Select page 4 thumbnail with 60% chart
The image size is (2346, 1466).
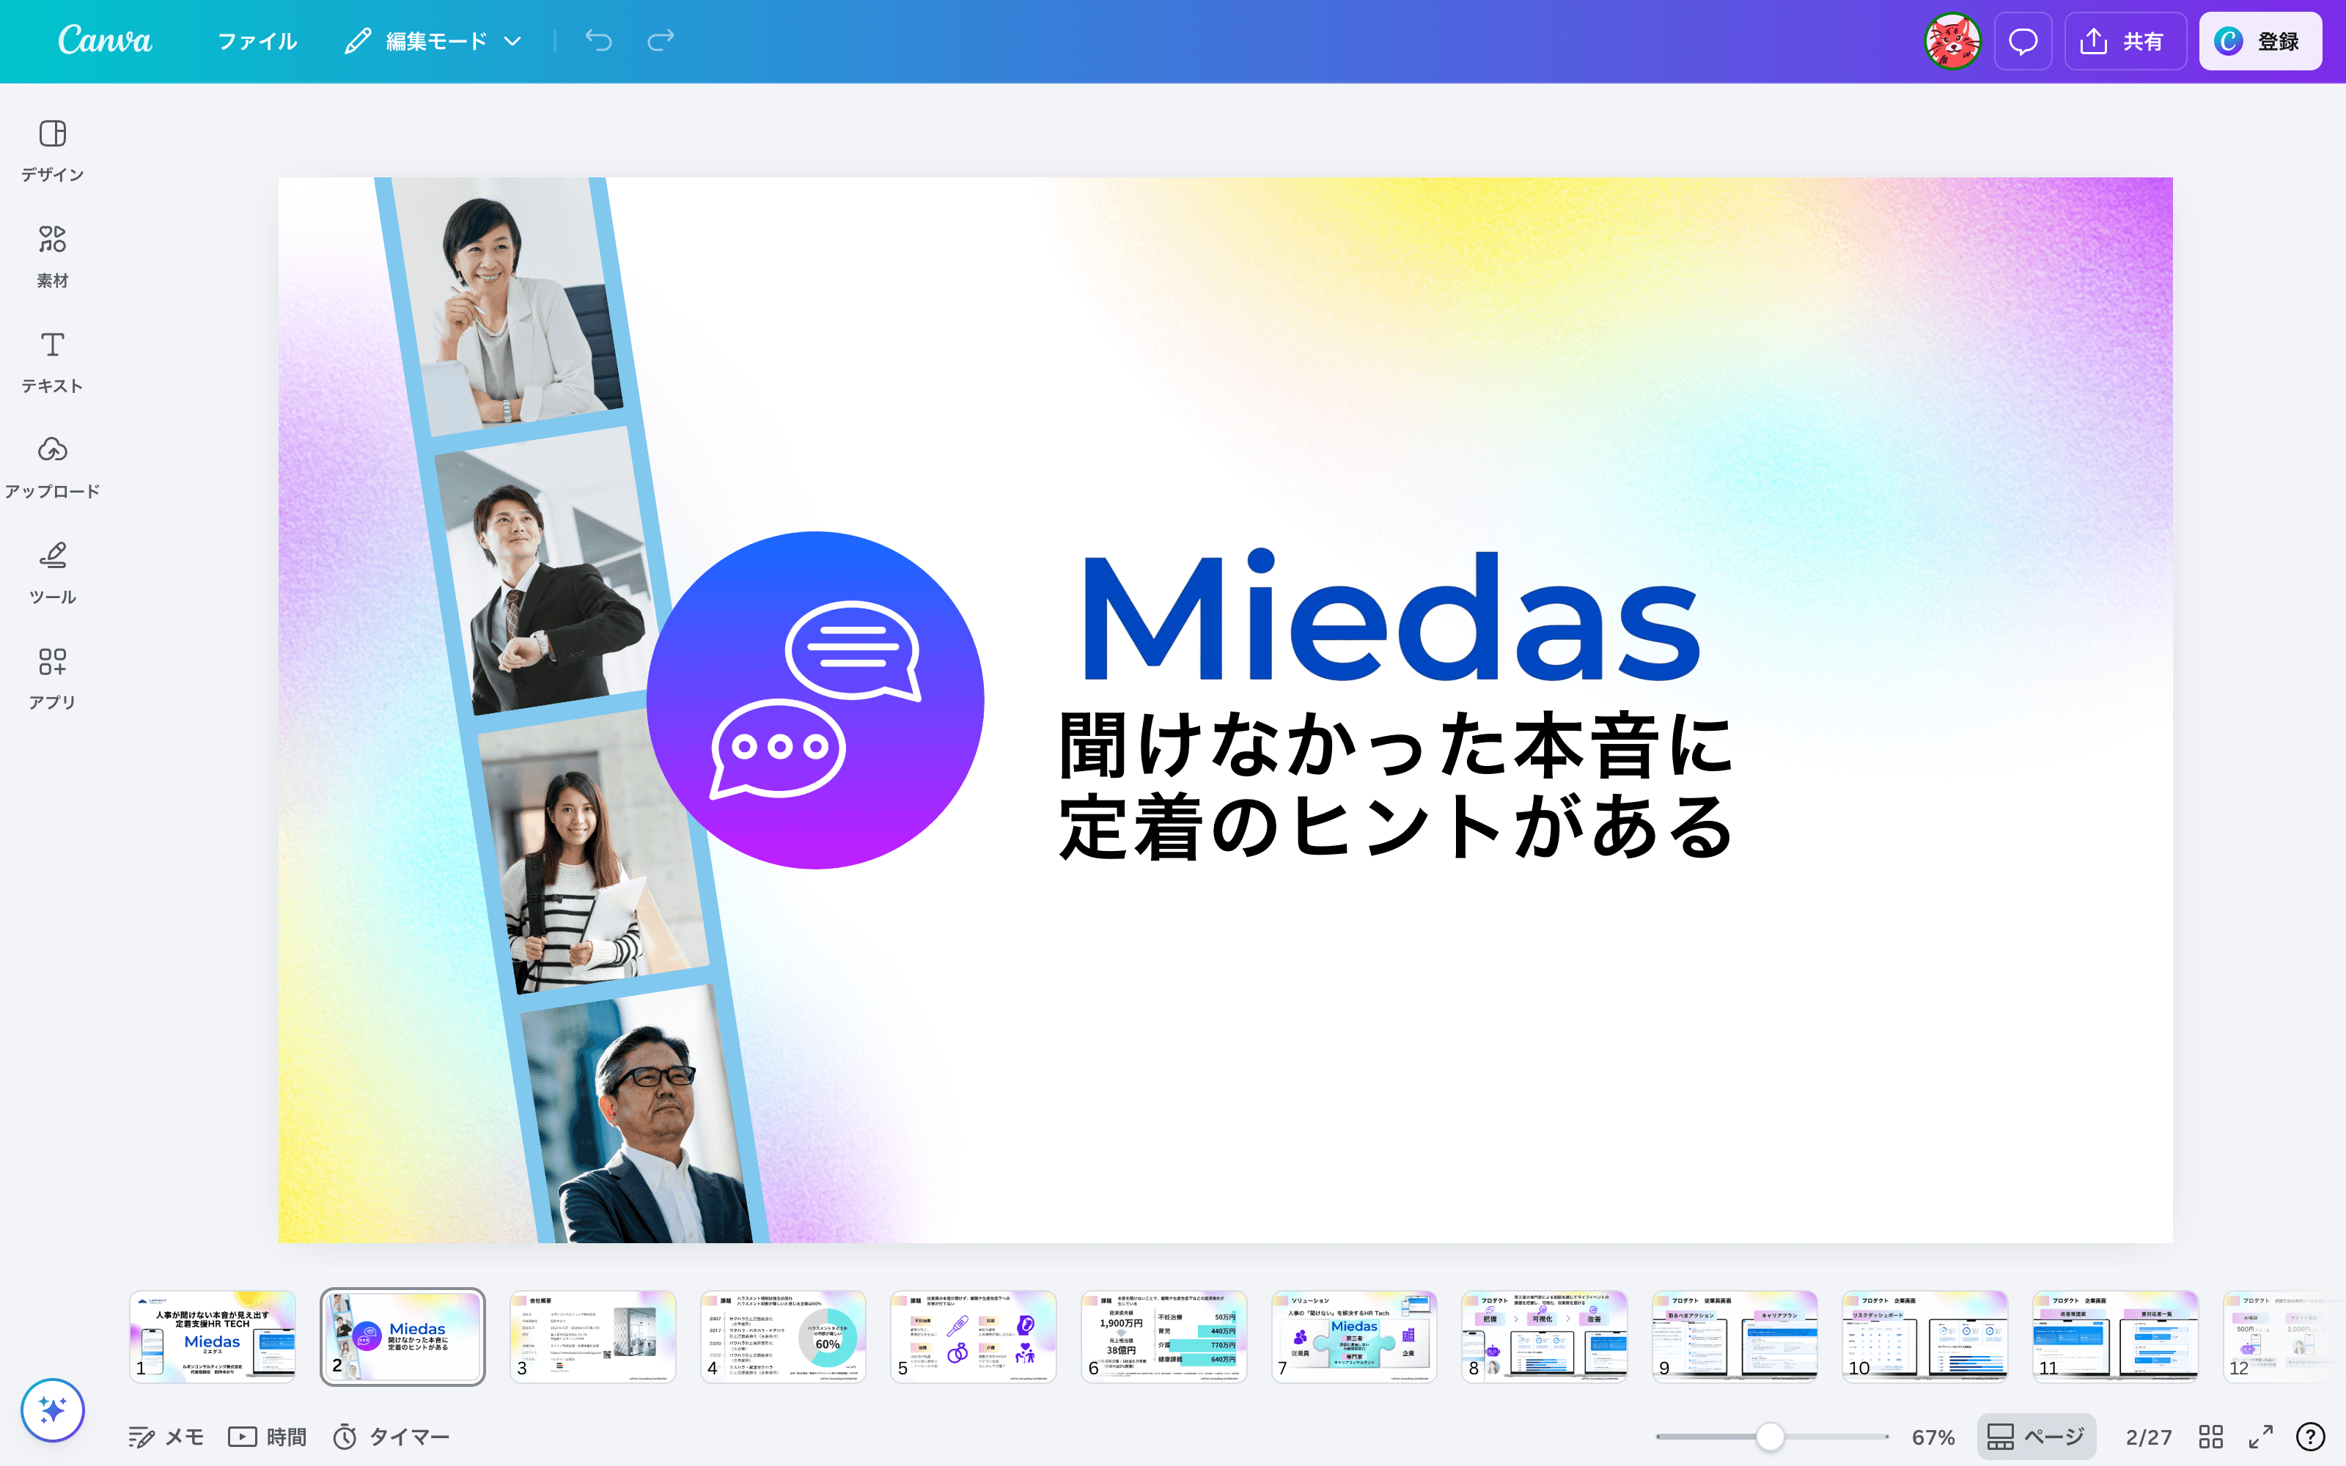pyautogui.click(x=782, y=1335)
